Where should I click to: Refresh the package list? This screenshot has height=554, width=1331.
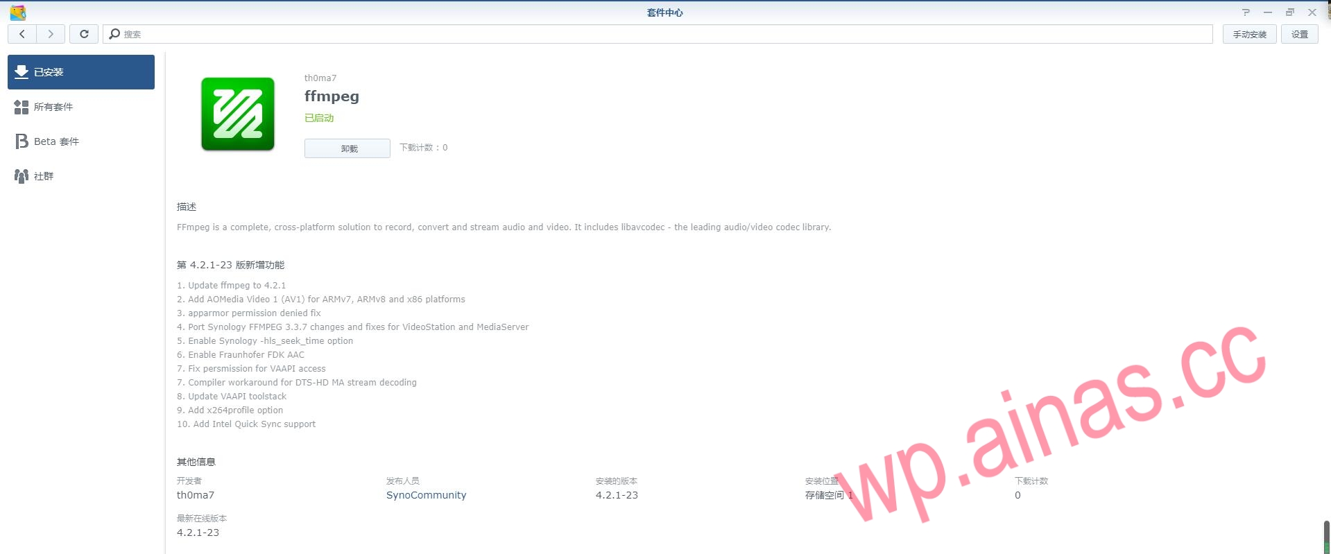[84, 34]
